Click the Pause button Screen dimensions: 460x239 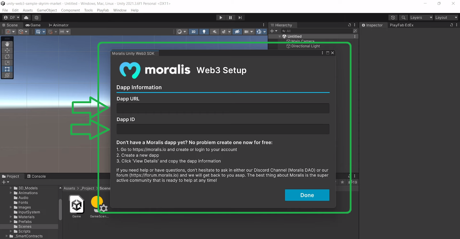[x=230, y=18]
